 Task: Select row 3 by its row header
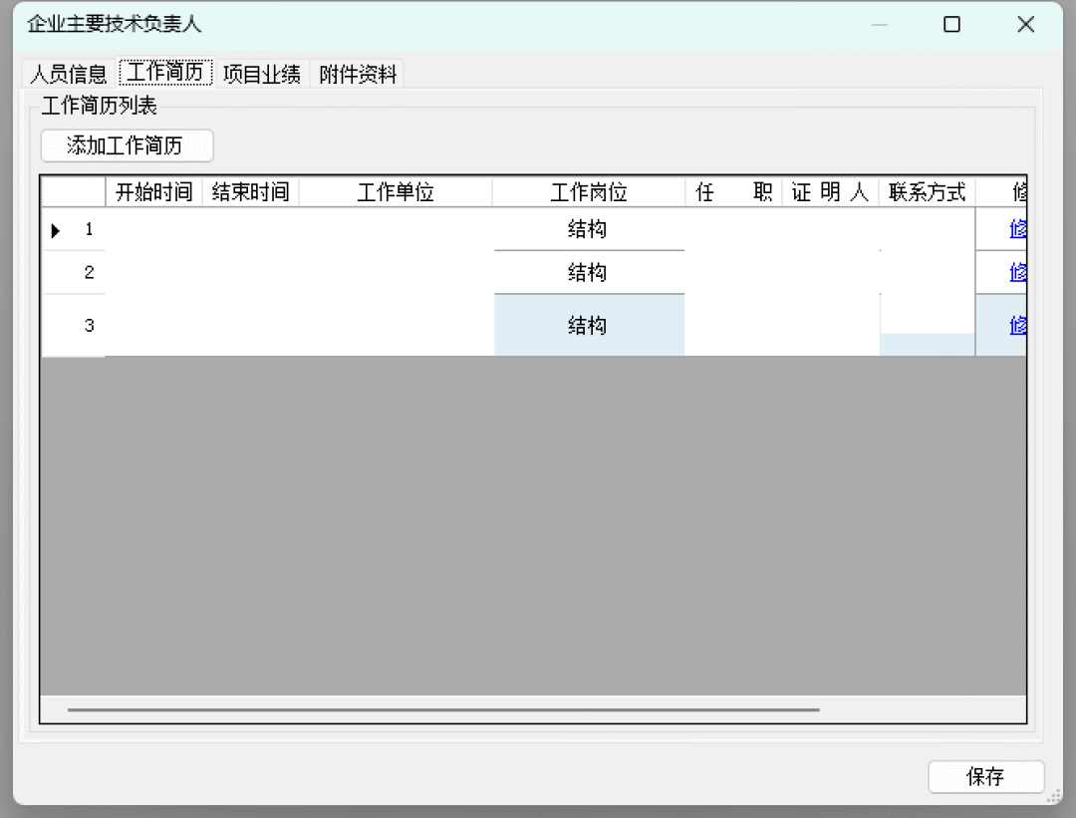[73, 326]
